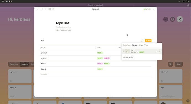Expand the topic set to fullscreen
Viewport: 191px width, 104px height.
38,9
